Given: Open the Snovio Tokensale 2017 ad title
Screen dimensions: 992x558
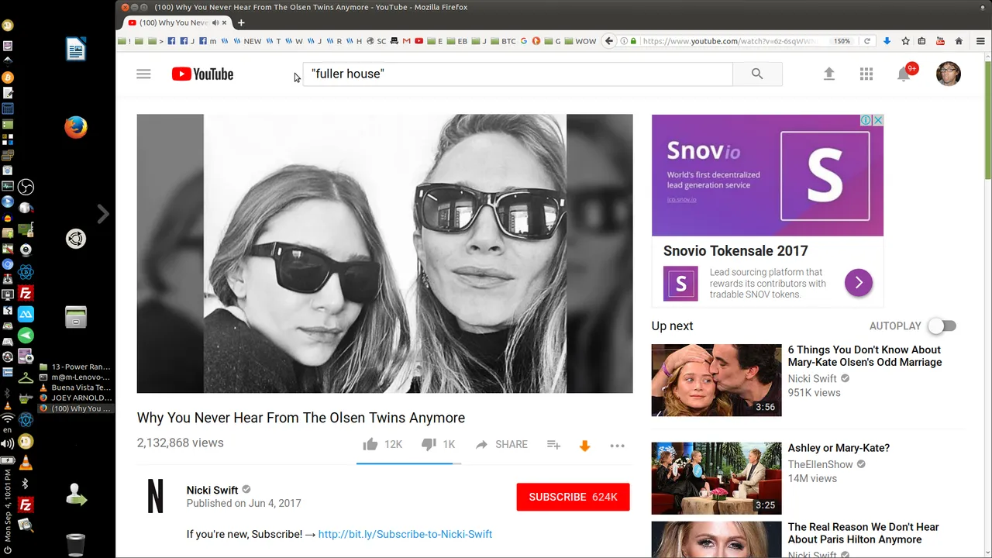Looking at the screenshot, I should tap(735, 251).
